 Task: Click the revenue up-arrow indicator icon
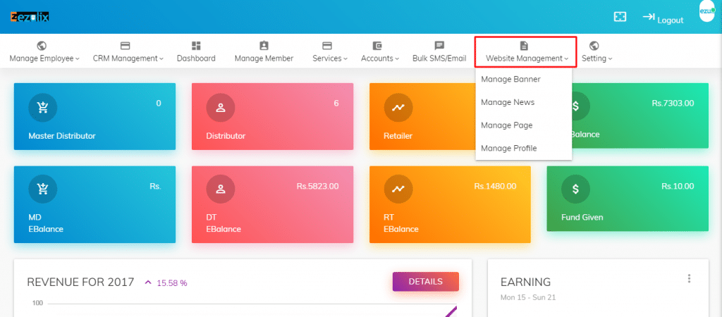[148, 282]
